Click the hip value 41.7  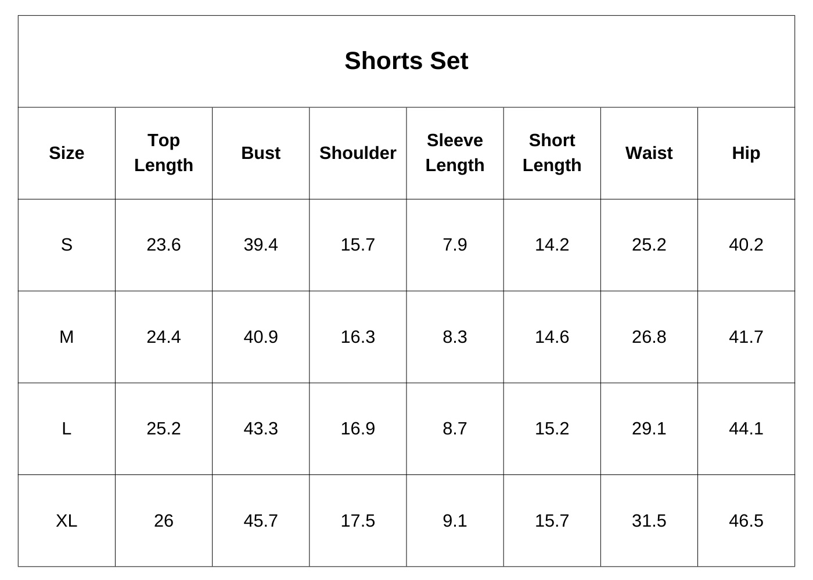pos(746,337)
